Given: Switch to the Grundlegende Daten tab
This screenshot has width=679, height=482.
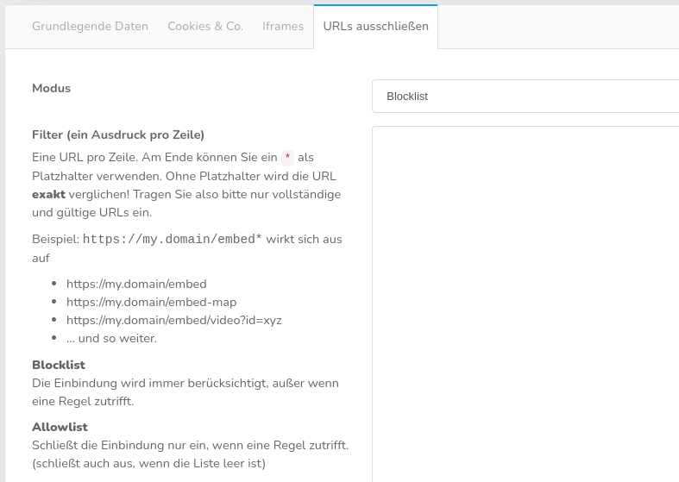Looking at the screenshot, I should click(x=90, y=26).
